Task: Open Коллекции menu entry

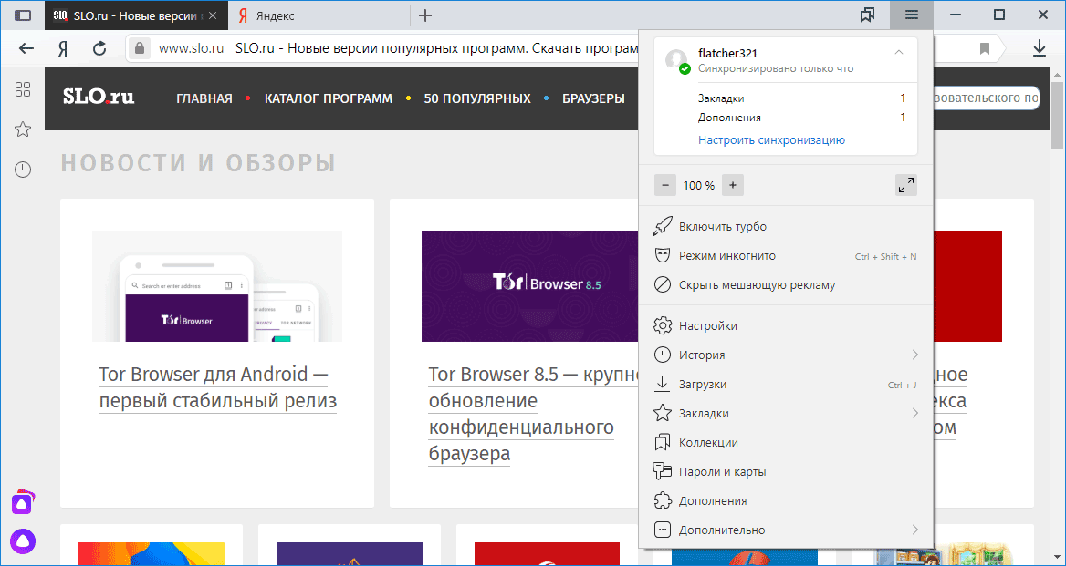Action: 786,442
